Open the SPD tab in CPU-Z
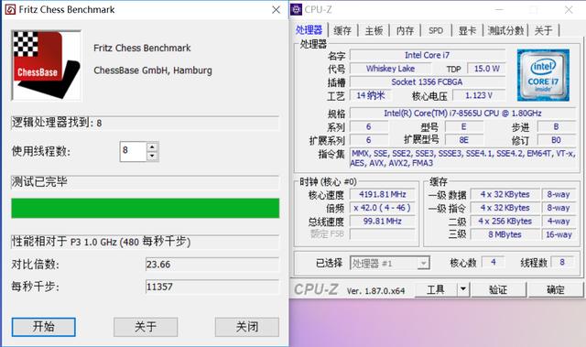The height and width of the screenshot is (347, 586). 436,30
